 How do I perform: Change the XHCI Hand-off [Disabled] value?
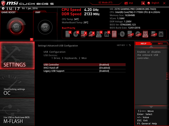[104, 68]
